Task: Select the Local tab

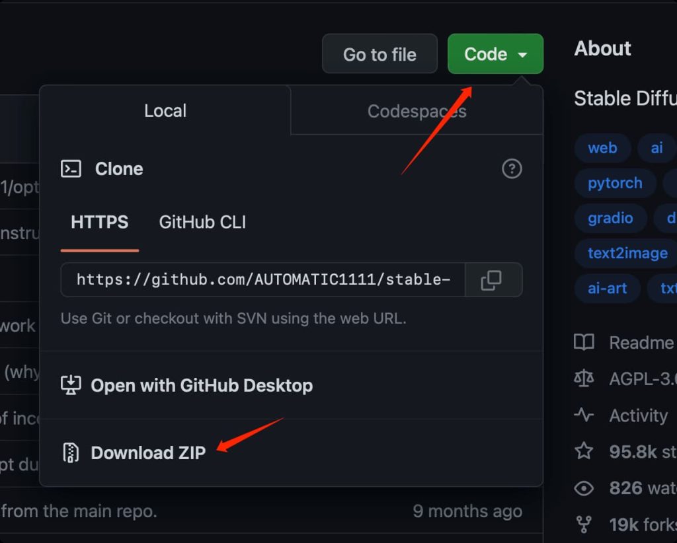Action: 165,111
